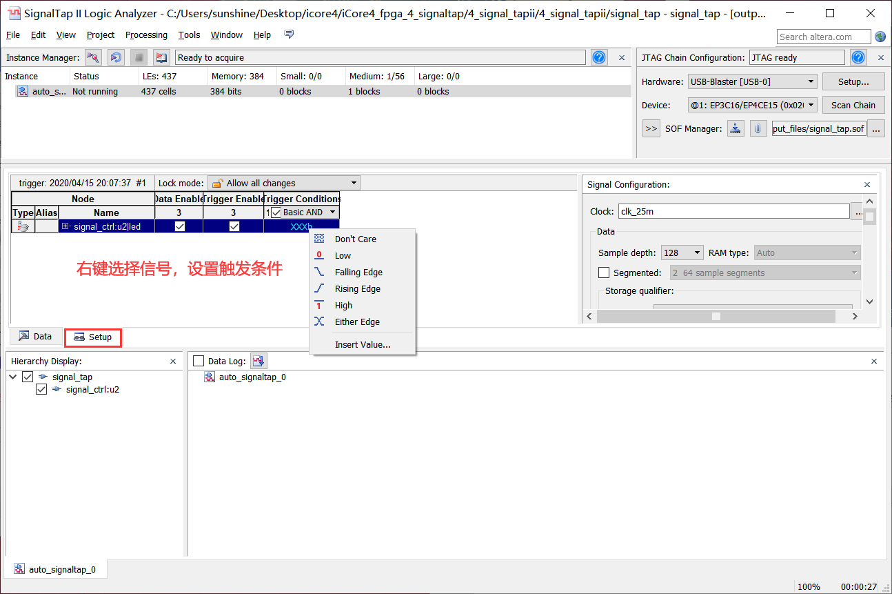Collapse the signal_tap hierarchy node
892x594 pixels.
(x=13, y=377)
